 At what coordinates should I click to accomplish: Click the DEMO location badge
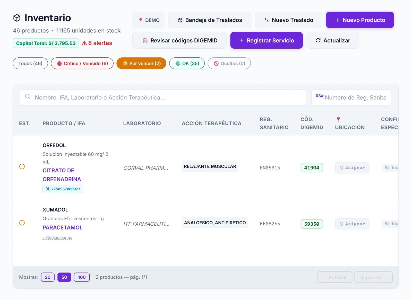pyautogui.click(x=149, y=20)
